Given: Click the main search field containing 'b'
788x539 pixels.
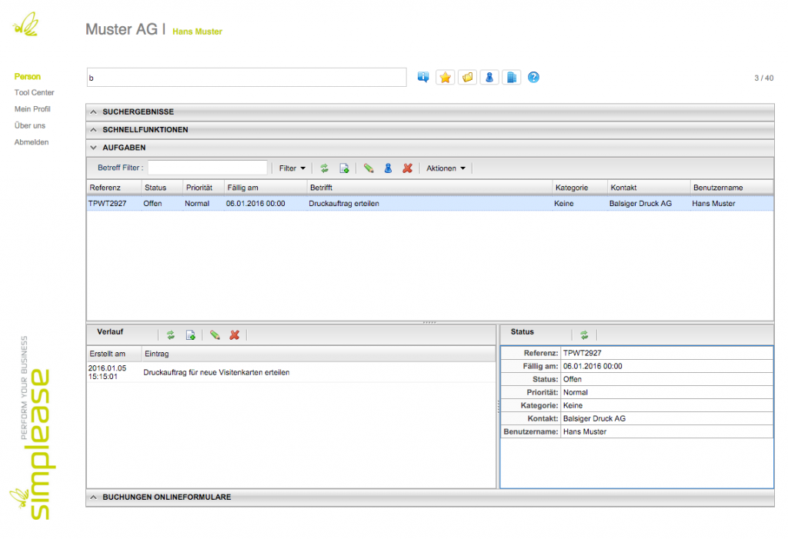Looking at the screenshot, I should (x=246, y=78).
